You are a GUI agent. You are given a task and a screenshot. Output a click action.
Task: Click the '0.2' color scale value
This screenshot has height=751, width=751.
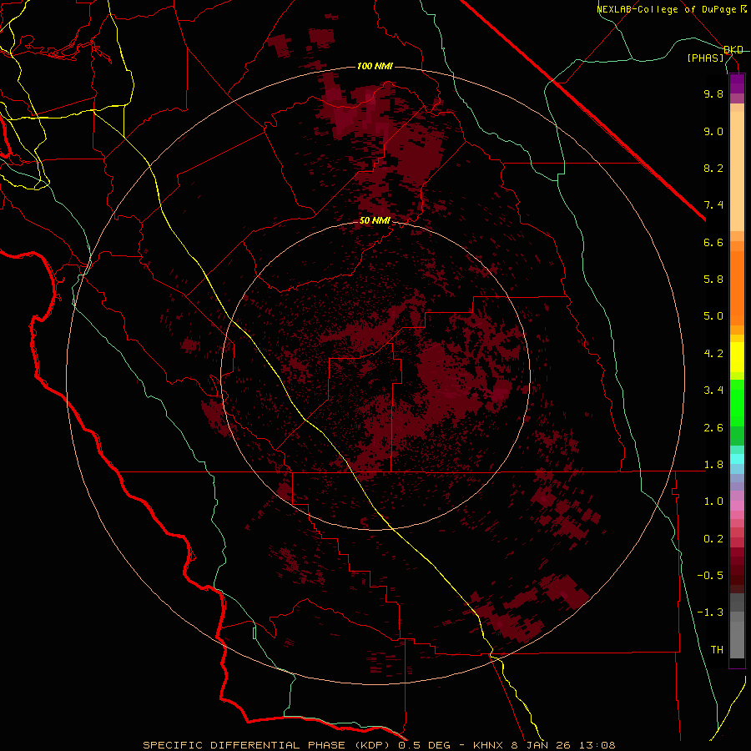[x=713, y=539]
